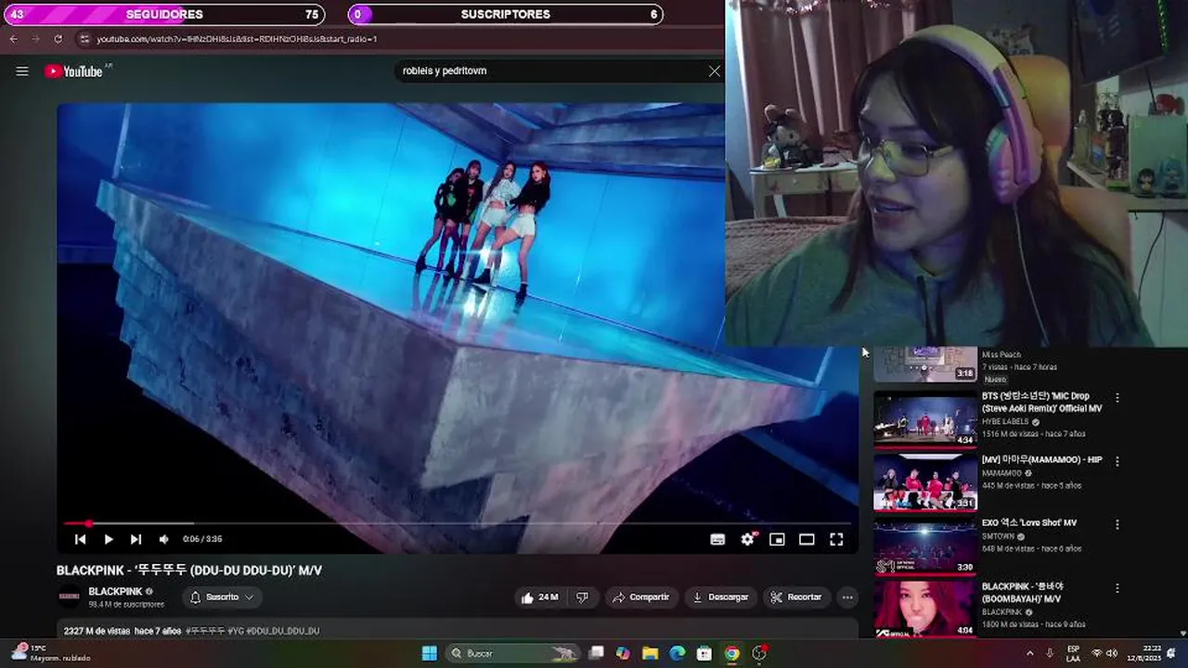Click the '[MV] 마마무(MAMAMOO) - HIP' title
Image resolution: width=1188 pixels, height=668 pixels.
coord(1042,460)
